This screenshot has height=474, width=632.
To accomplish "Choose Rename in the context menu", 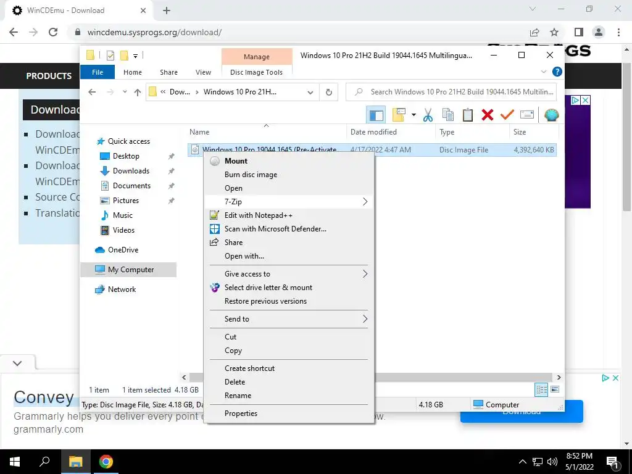I will point(289,396).
